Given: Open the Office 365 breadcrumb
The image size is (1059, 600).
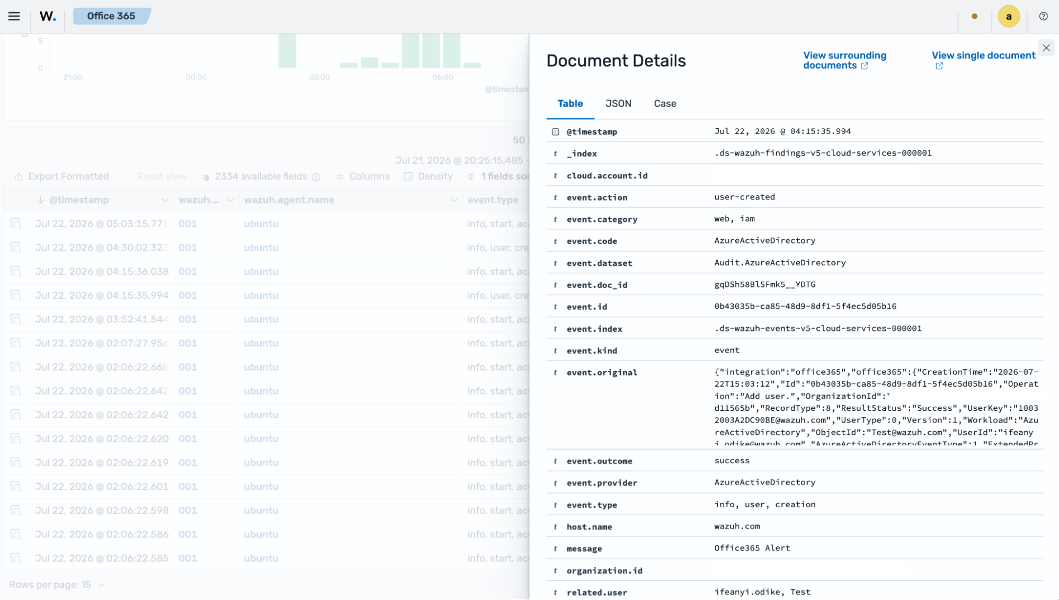Looking at the screenshot, I should [x=111, y=16].
